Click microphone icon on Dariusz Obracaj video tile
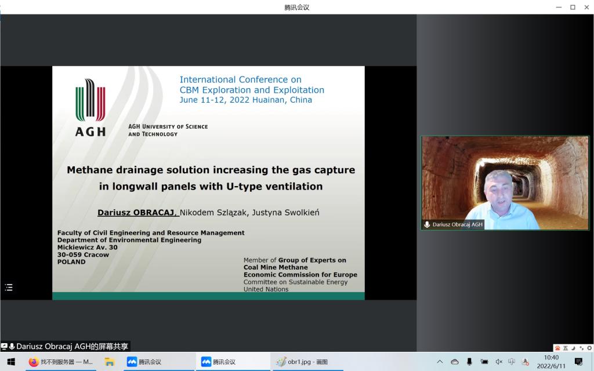This screenshot has height=371, width=594. (x=428, y=224)
